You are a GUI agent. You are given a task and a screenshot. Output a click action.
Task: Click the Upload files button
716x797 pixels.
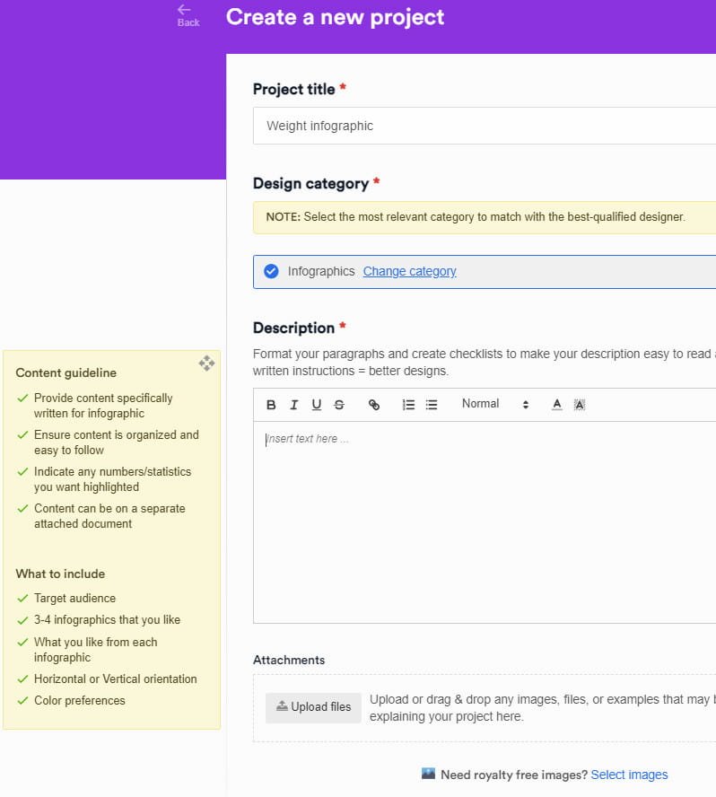313,707
